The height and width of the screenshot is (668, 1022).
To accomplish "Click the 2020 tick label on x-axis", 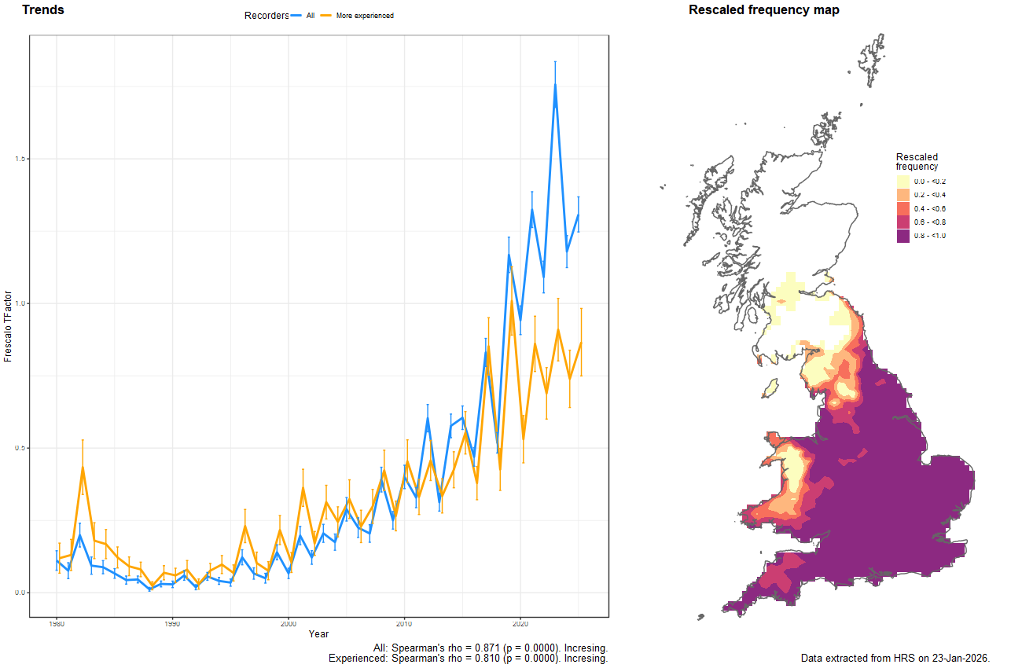I will click(x=520, y=623).
